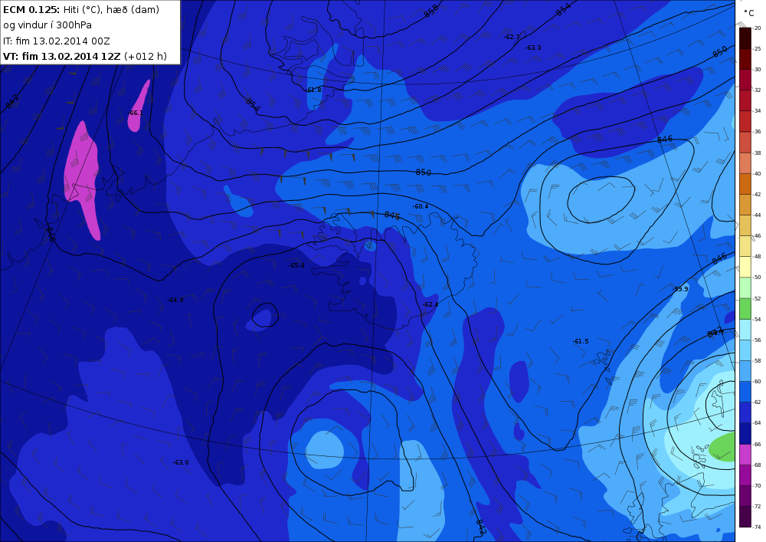
Task: Click the -74 label at the legend bottom
Action: pos(757,527)
